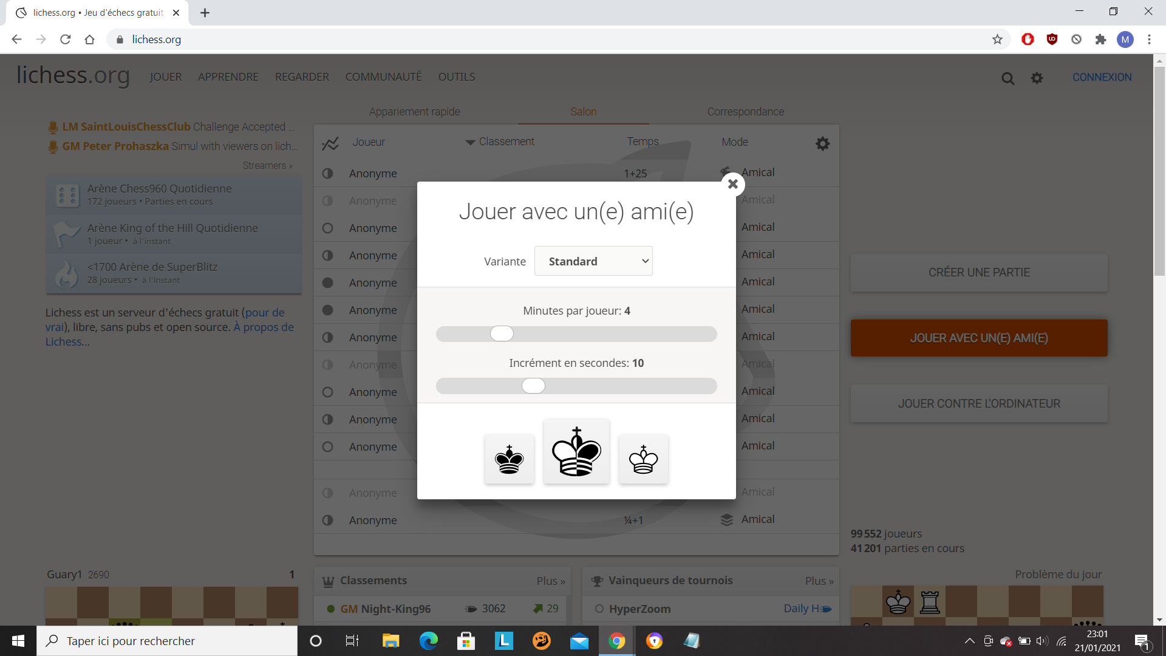The height and width of the screenshot is (656, 1166).
Task: Open the Variante Standard dropdown
Action: pyautogui.click(x=593, y=261)
